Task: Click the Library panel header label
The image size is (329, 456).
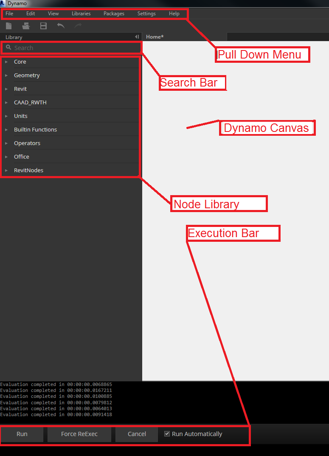Action: 14,37
